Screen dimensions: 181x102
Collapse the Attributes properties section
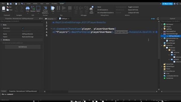[1, 40]
